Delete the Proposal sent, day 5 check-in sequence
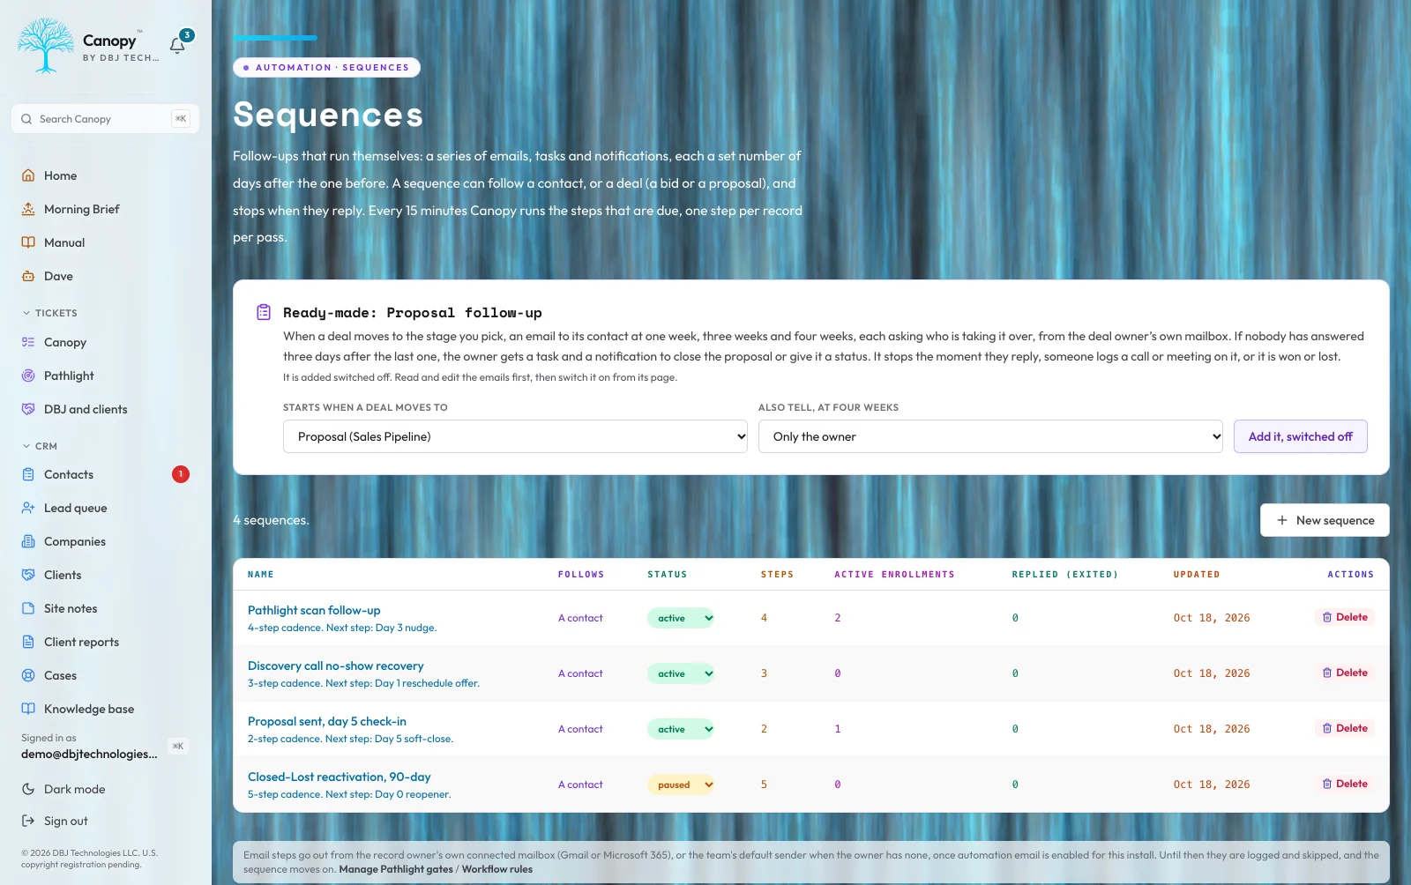1411x885 pixels. coord(1345,728)
